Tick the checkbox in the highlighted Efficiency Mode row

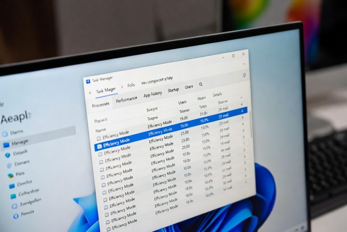click(99, 146)
